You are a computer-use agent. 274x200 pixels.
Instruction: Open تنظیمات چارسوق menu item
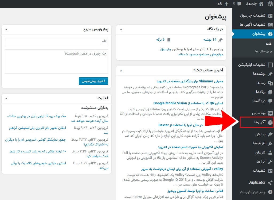(x=253, y=16)
